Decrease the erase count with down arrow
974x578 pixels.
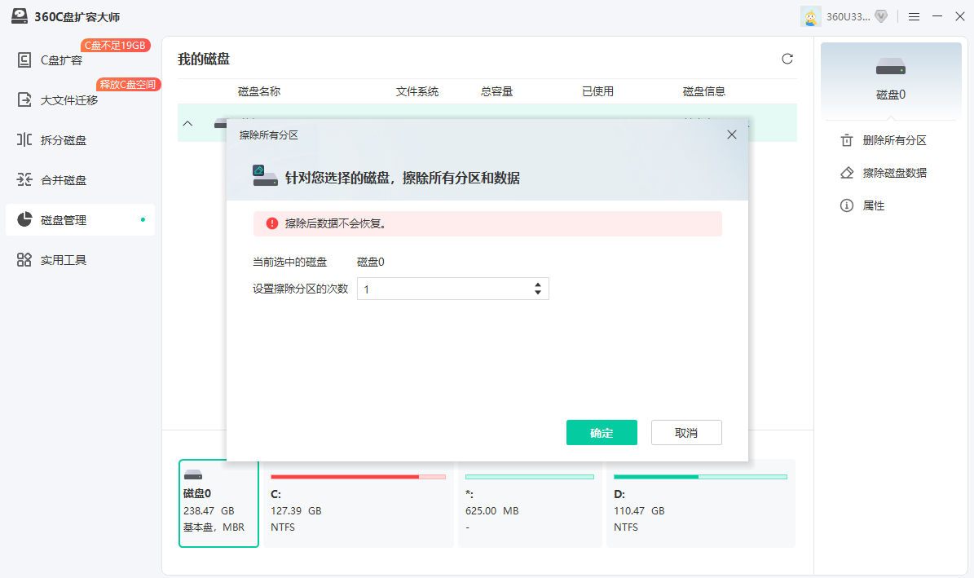click(538, 293)
